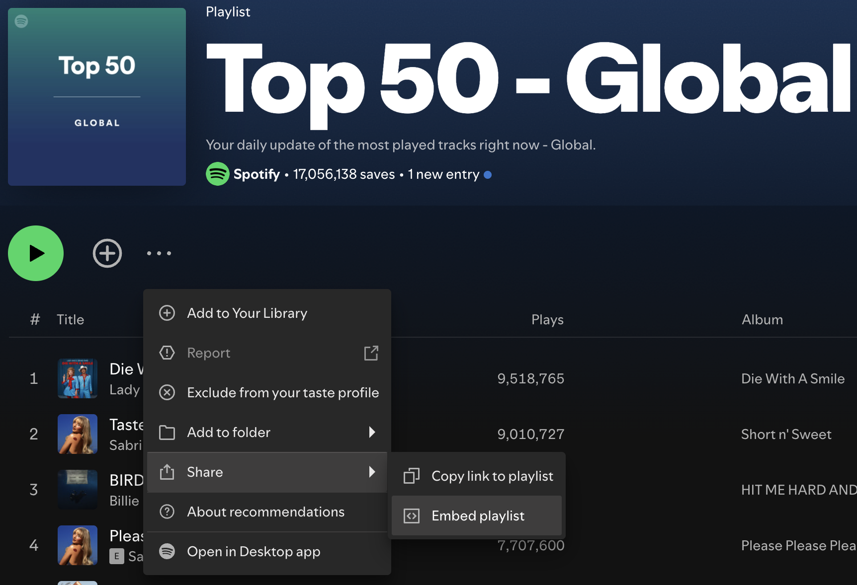Select Embed playlist from the Share submenu

tap(478, 516)
